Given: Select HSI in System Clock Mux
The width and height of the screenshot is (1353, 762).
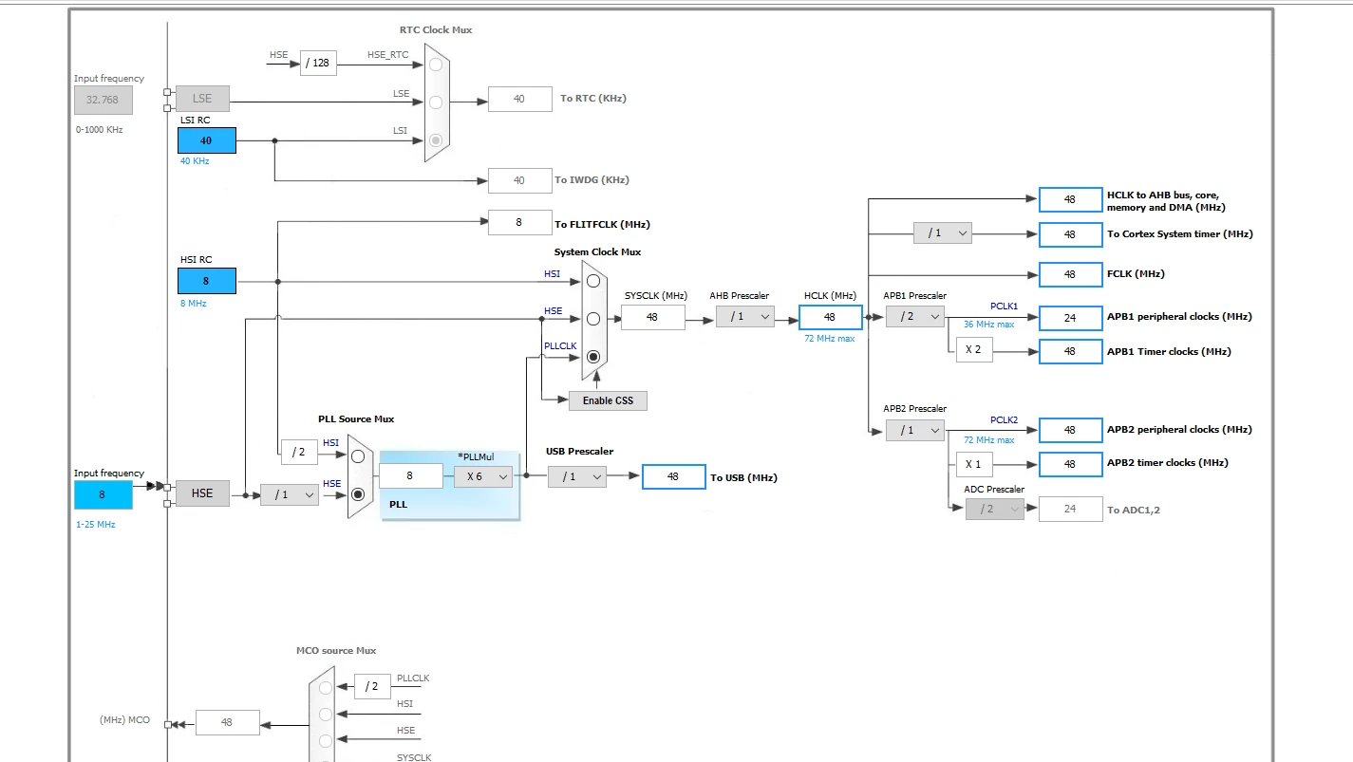Looking at the screenshot, I should [x=594, y=281].
